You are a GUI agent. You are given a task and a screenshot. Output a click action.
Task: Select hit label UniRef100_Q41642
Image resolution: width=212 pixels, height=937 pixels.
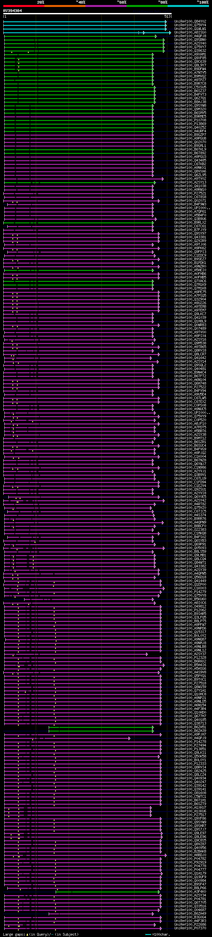pyautogui.click(x=190, y=358)
